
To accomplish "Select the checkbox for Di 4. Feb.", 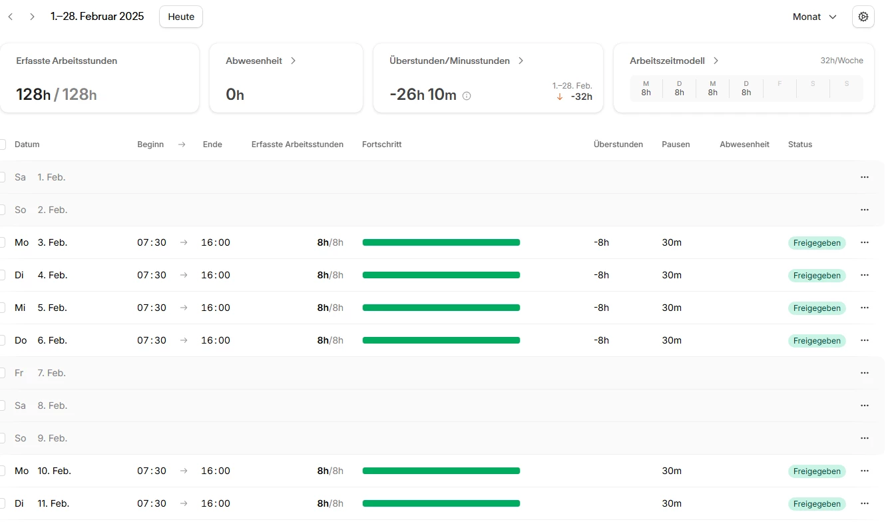I will pos(2,275).
